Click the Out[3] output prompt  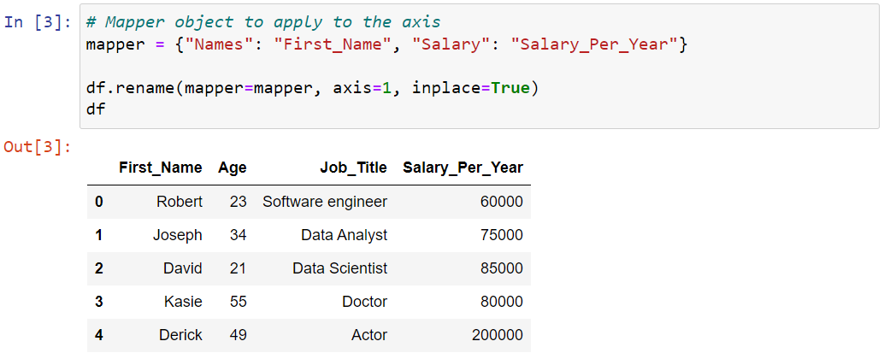pyautogui.click(x=38, y=147)
